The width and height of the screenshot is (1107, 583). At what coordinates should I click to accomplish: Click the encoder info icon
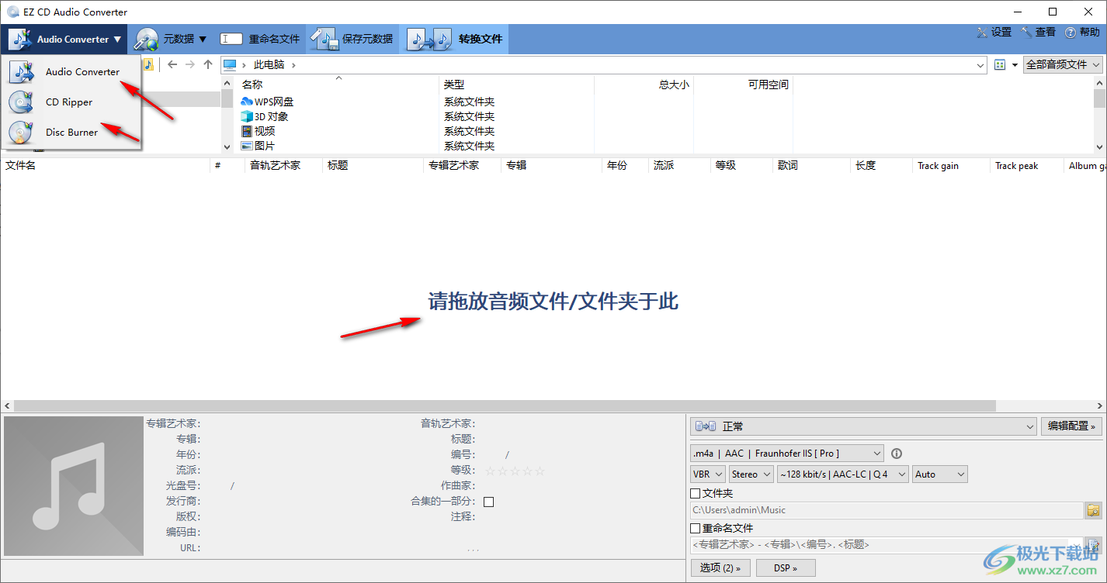896,454
